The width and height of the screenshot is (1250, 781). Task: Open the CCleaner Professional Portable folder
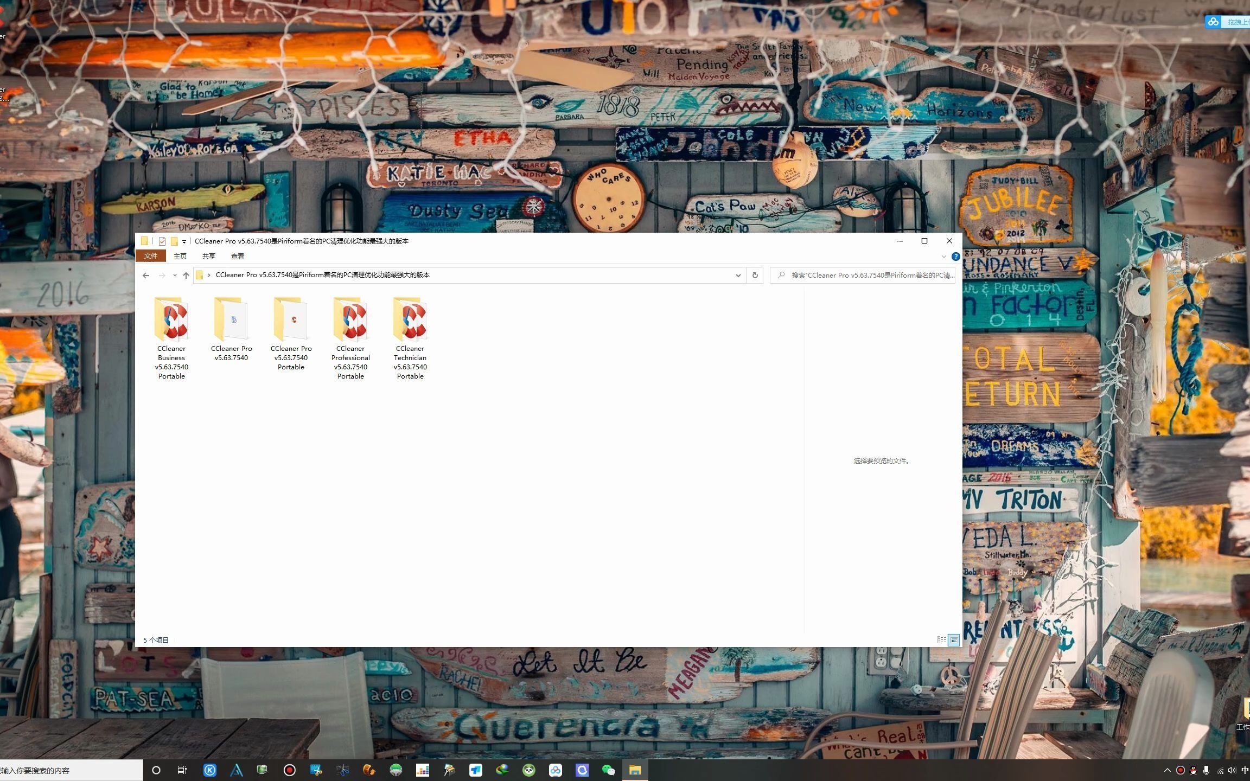(350, 320)
